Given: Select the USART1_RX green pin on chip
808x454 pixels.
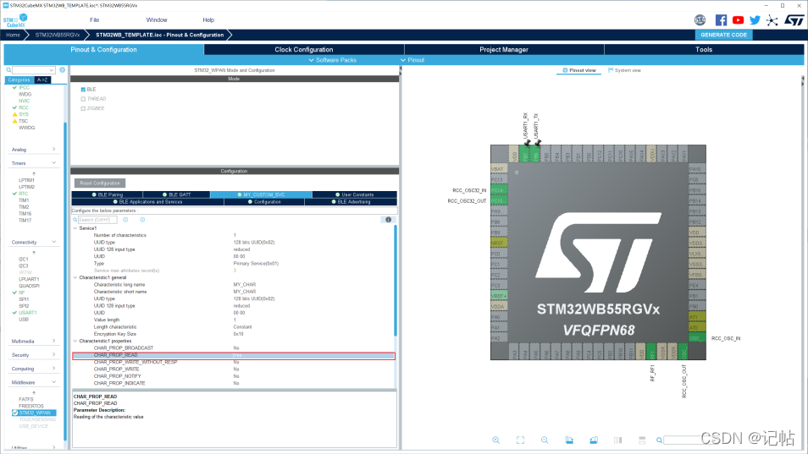Looking at the screenshot, I should pyautogui.click(x=524, y=154).
